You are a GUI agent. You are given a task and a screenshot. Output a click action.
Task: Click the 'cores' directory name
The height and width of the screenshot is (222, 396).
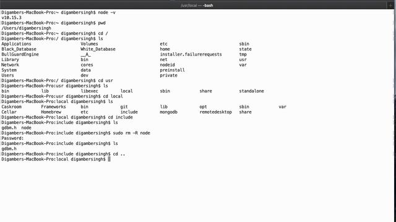(87, 65)
